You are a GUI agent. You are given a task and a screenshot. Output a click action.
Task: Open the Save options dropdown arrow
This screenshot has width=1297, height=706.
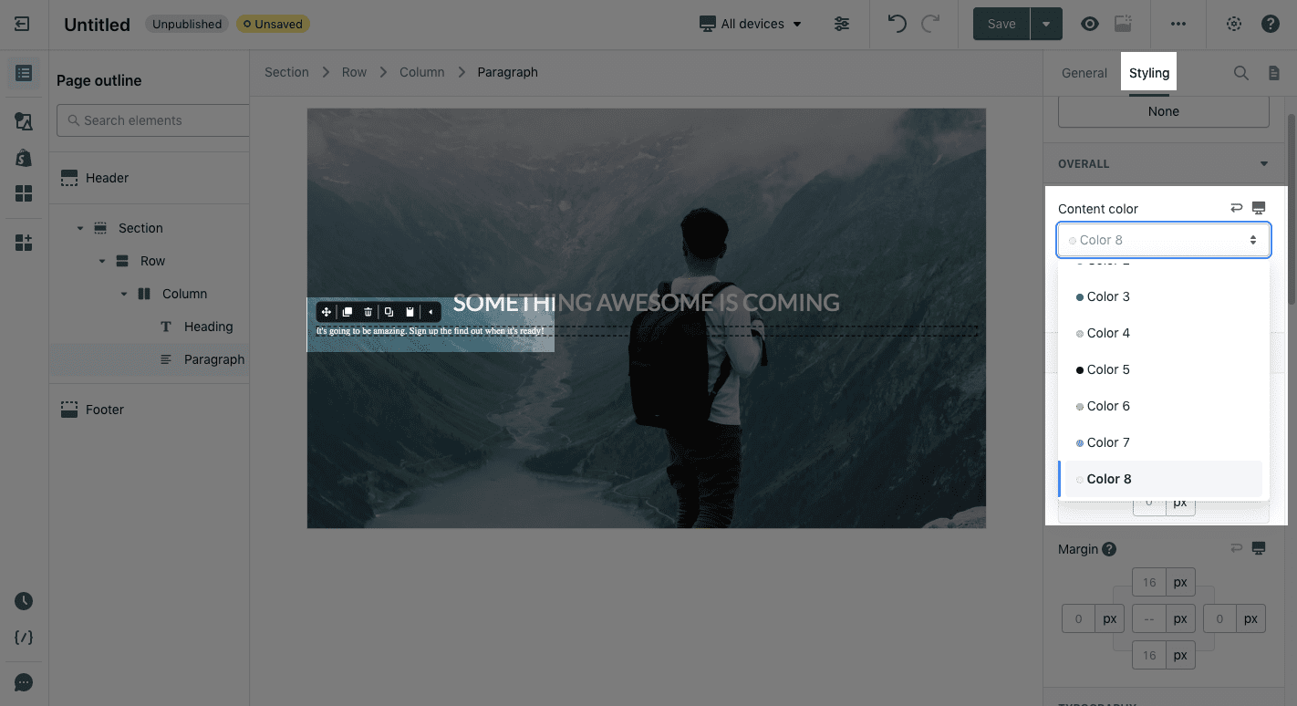(1046, 24)
